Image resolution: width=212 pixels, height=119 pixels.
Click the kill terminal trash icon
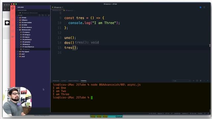pyautogui.click(x=201, y=81)
